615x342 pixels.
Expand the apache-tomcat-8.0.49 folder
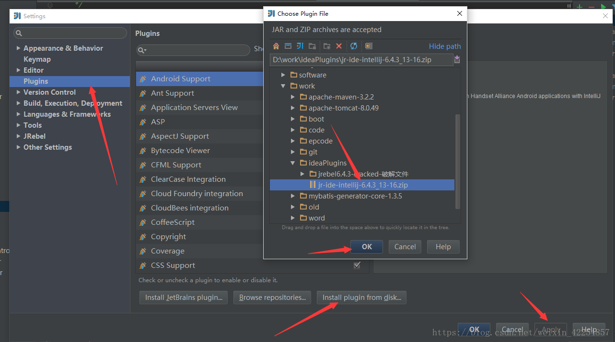click(293, 108)
